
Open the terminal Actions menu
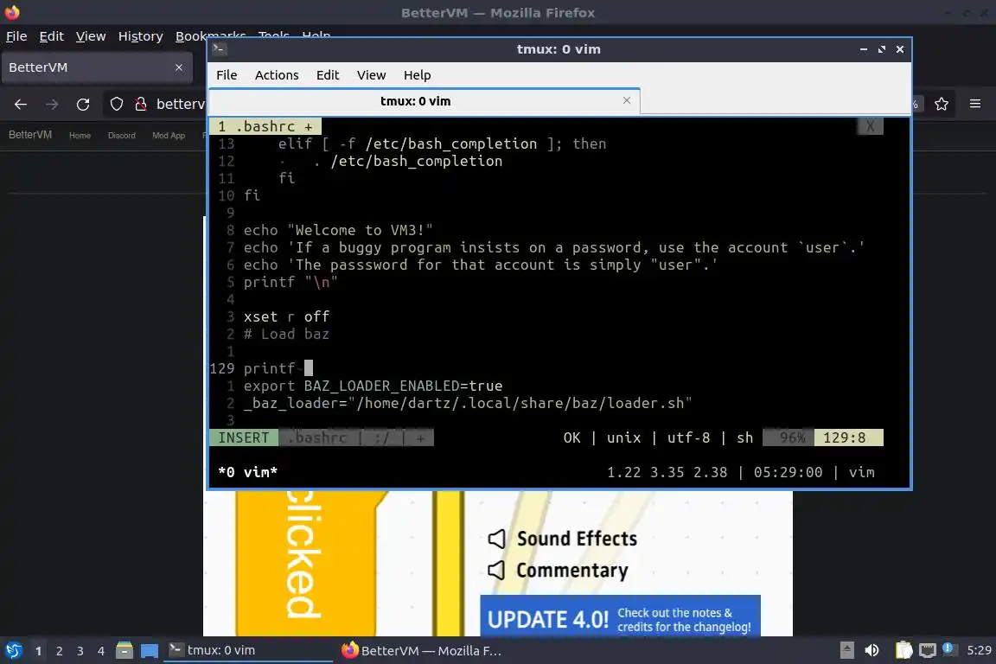277,75
